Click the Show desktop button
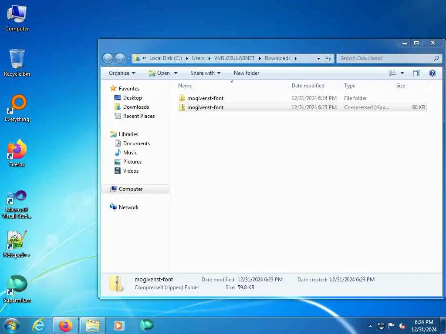The width and height of the screenshot is (446, 334). coord(443,325)
